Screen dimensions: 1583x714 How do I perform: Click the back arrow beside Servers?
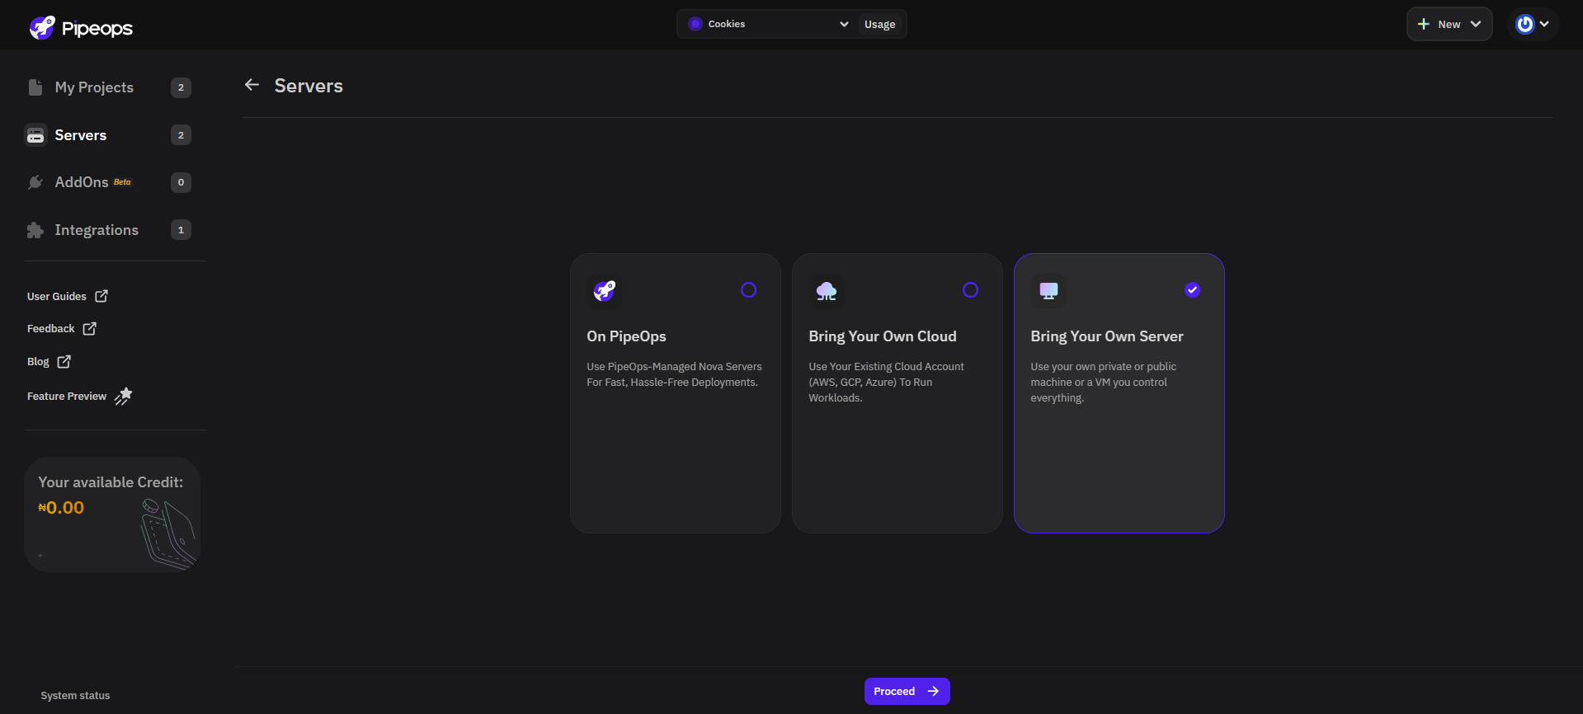252,85
